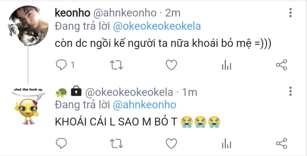Reply to keonho's tweet
Image resolution: width=307 pixels, height=156 pixels.
click(x=62, y=65)
